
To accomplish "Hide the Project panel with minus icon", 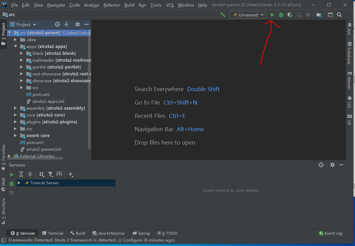I will (x=87, y=24).
